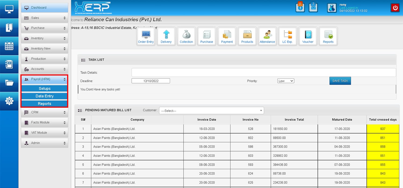Click the Voucher shortcut icon

[x=308, y=36]
